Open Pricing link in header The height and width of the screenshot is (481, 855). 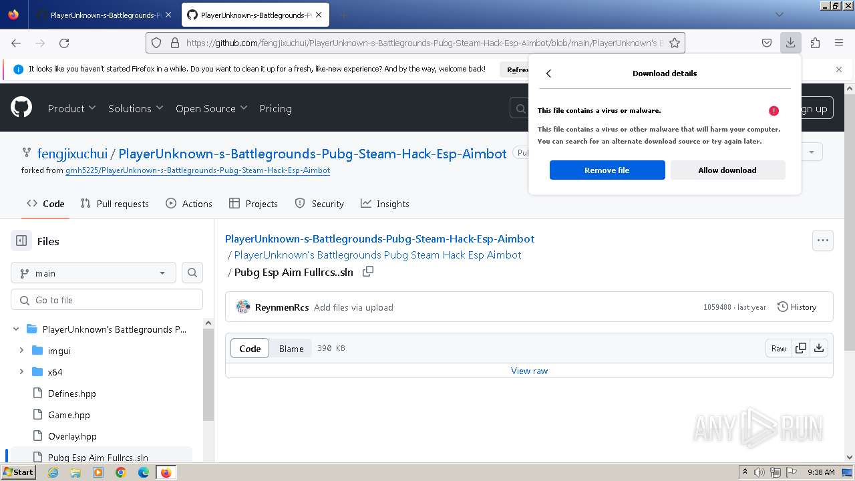(x=275, y=108)
